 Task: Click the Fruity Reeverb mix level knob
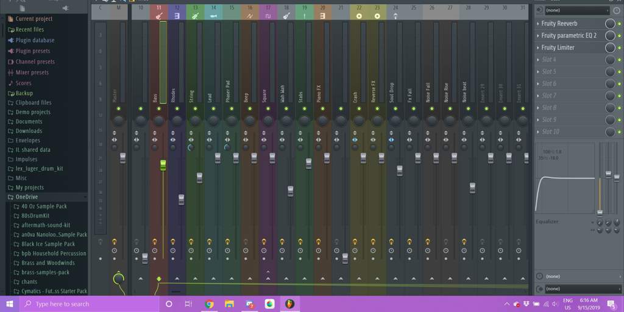(610, 24)
